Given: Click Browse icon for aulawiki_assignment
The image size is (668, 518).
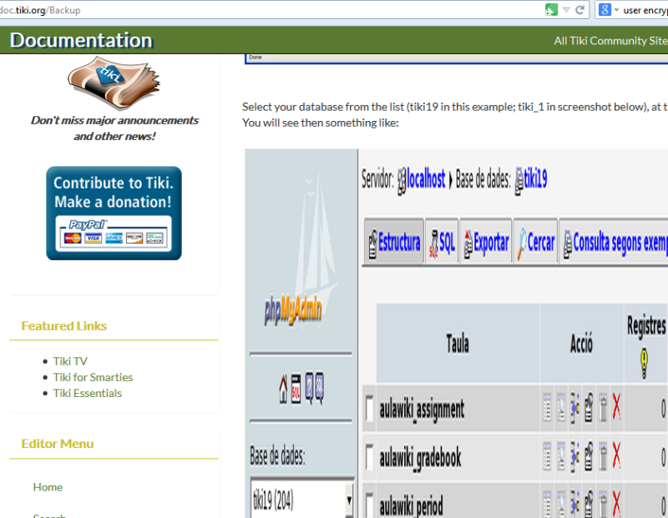Looking at the screenshot, I should coord(547,408).
